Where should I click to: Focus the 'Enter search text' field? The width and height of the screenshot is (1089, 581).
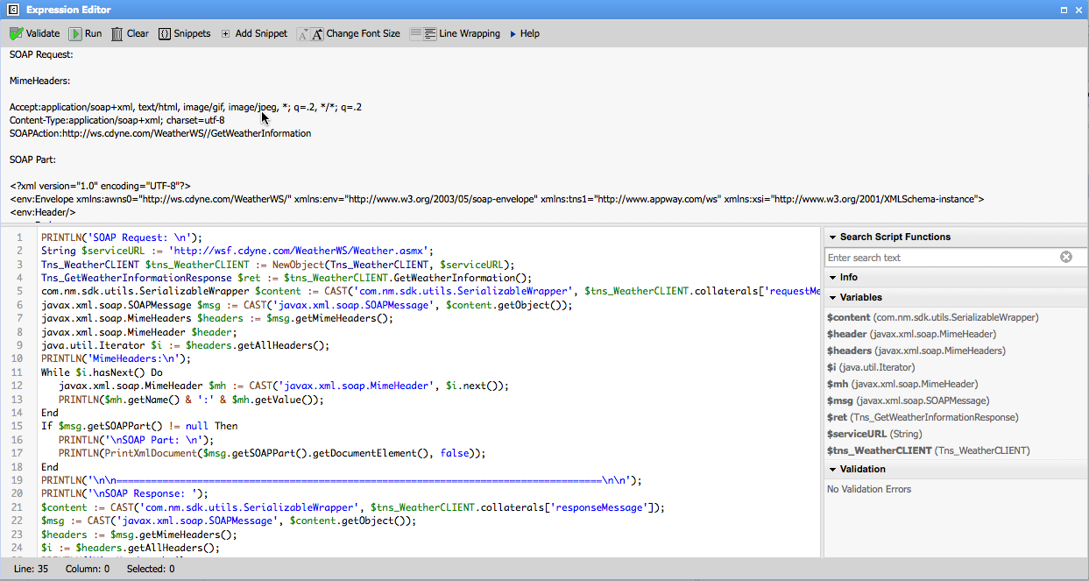[942, 258]
